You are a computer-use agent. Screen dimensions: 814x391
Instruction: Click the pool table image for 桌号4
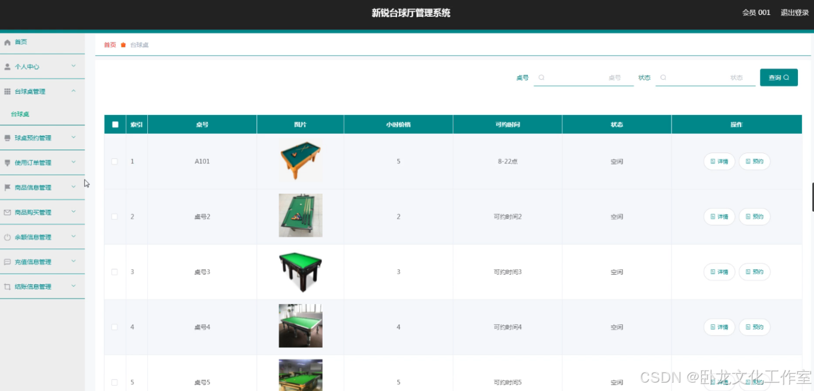pyautogui.click(x=301, y=326)
